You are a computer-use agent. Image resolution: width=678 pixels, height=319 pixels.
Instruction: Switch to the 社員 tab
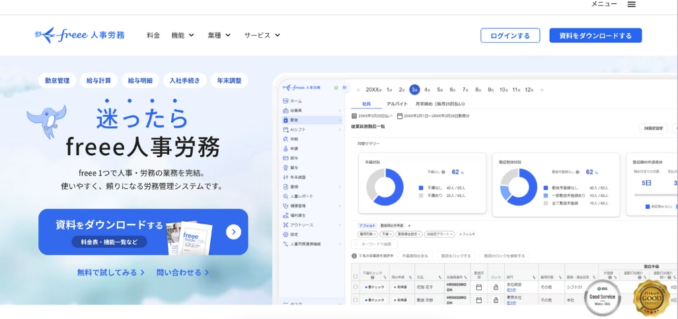click(x=366, y=104)
